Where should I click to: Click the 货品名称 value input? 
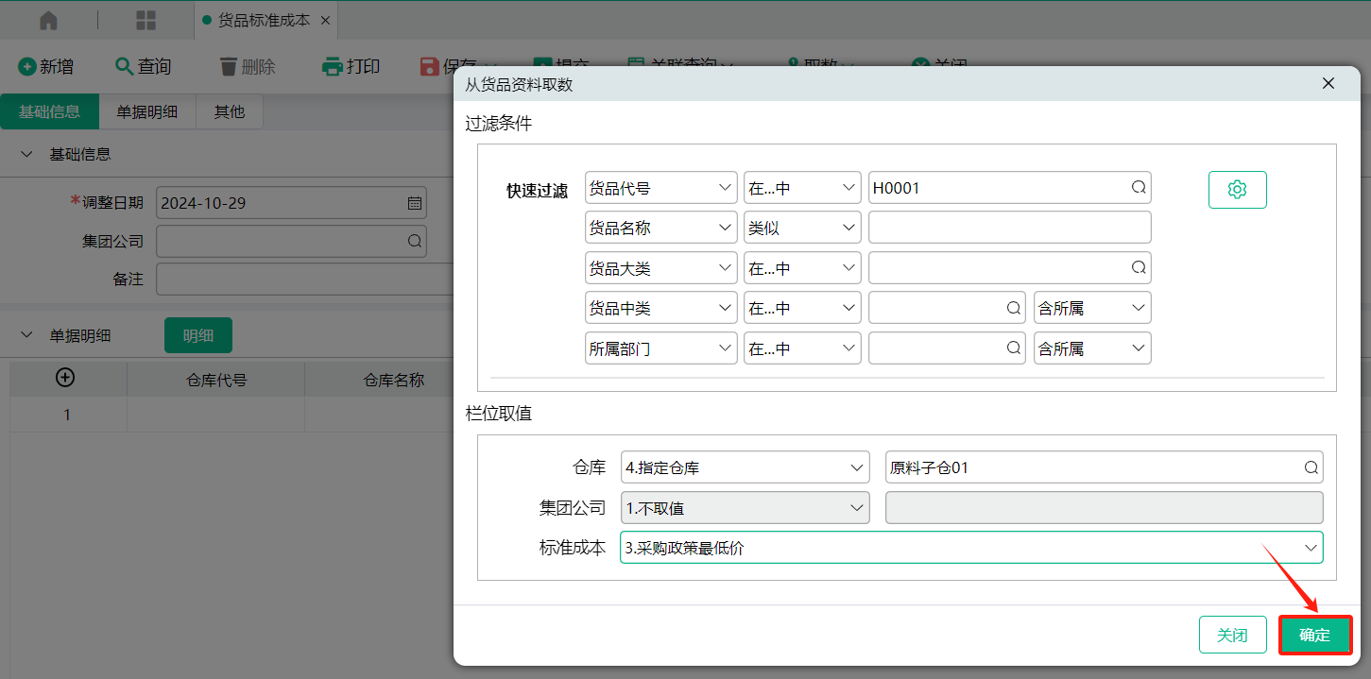1010,228
